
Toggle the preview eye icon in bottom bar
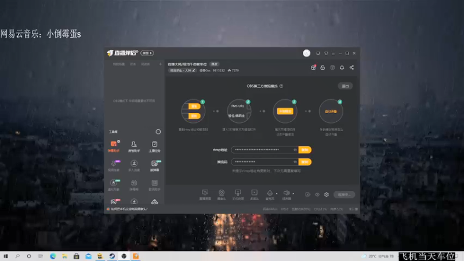[x=317, y=194]
